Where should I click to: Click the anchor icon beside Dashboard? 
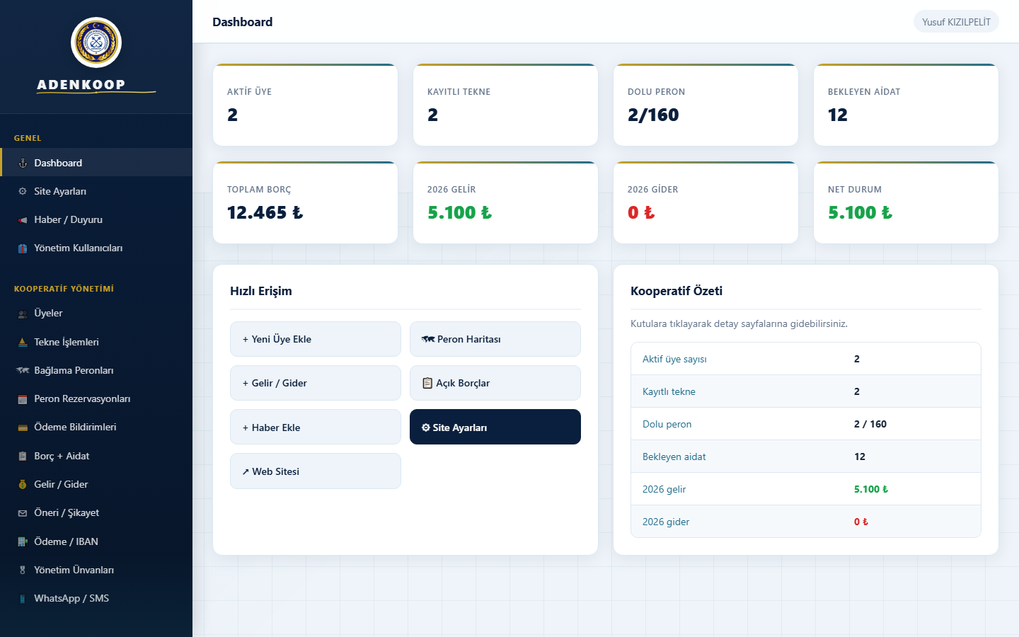23,163
